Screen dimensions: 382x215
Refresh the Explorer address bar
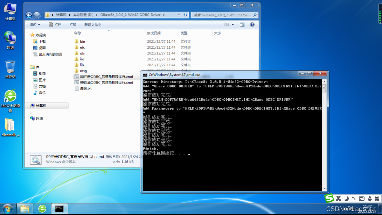click(185, 15)
